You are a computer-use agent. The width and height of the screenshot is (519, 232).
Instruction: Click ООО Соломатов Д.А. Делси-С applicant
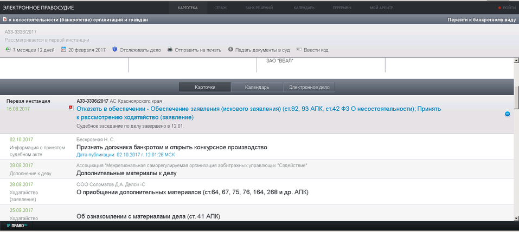pyautogui.click(x=111, y=184)
